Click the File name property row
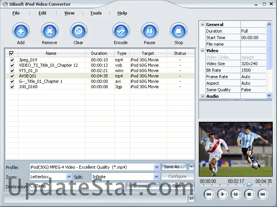The width and height of the screenshot is (277, 207). click(236, 44)
